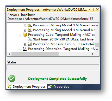Screen dimensions: 112x101
Task: Expand the TM Neural Net mining model node
Action: click(x=25, y=30)
